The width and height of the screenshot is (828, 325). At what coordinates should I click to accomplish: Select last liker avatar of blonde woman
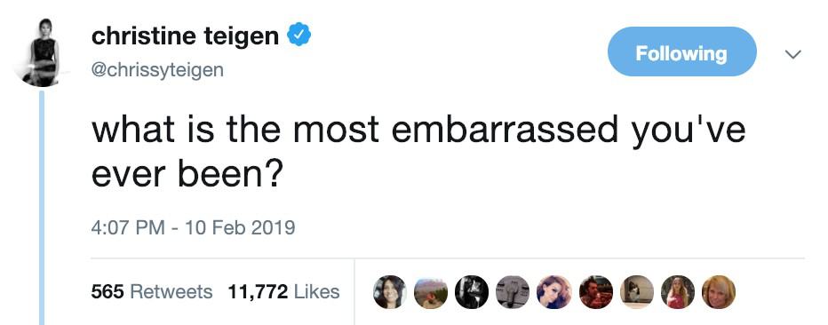719,292
